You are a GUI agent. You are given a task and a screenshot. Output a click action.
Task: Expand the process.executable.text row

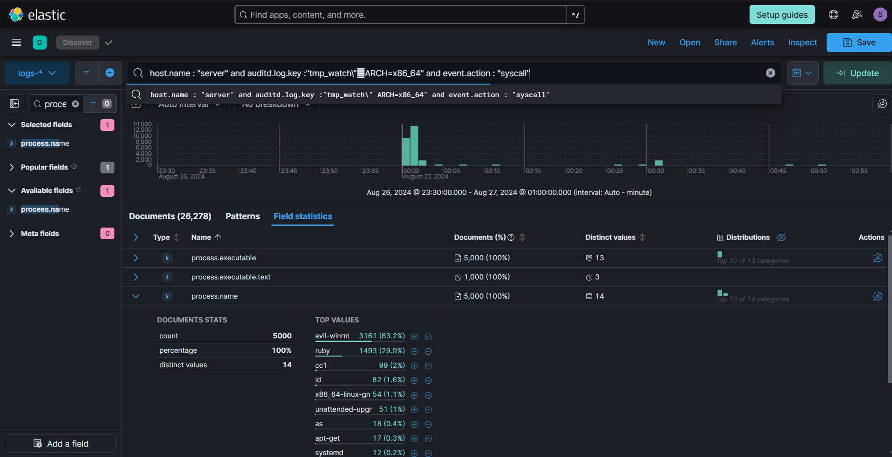point(136,277)
